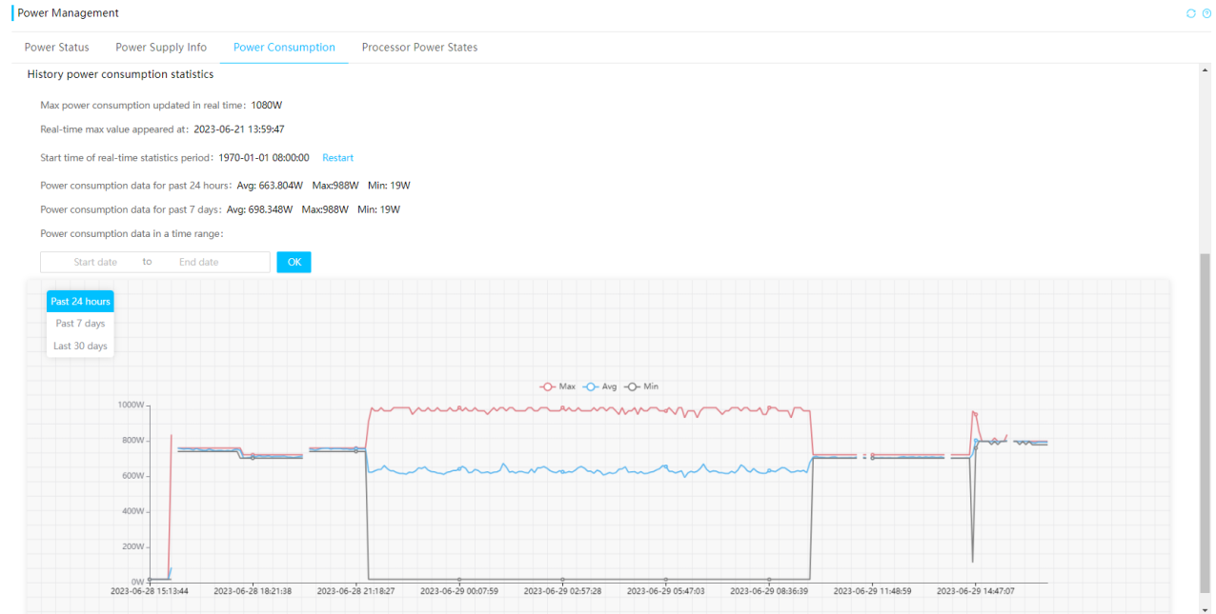
Task: Click the Start date field
Action: point(95,262)
